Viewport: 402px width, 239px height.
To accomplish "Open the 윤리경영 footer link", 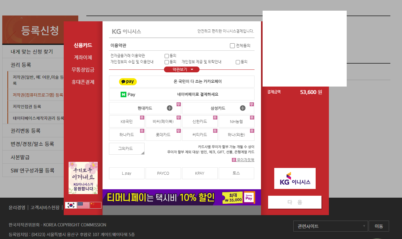I will click(17, 207).
